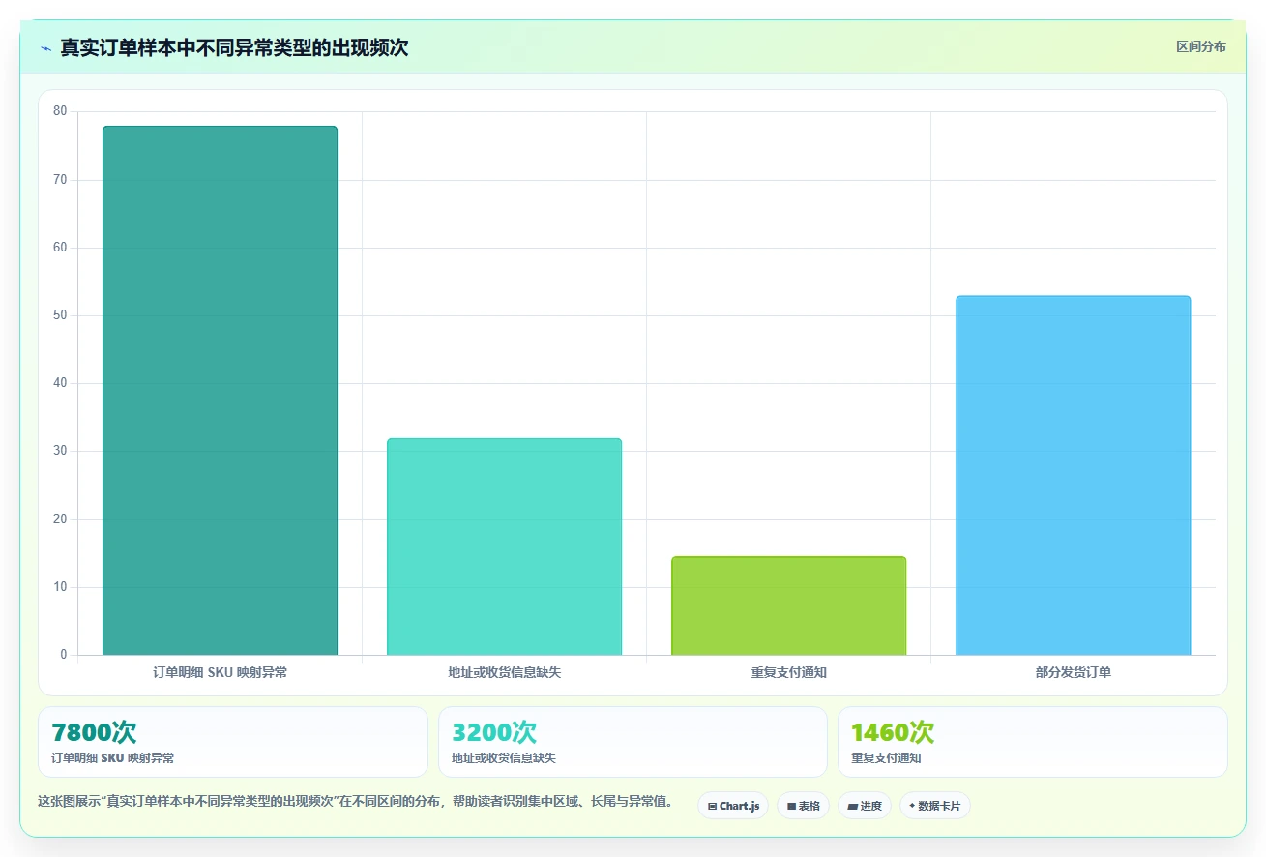Click y-axis value 60
Viewport: 1266px width, 857px height.
[x=60, y=248]
